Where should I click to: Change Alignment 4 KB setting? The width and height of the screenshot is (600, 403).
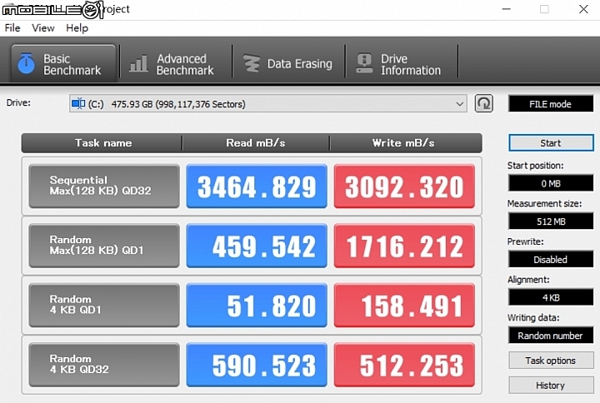pyautogui.click(x=551, y=297)
